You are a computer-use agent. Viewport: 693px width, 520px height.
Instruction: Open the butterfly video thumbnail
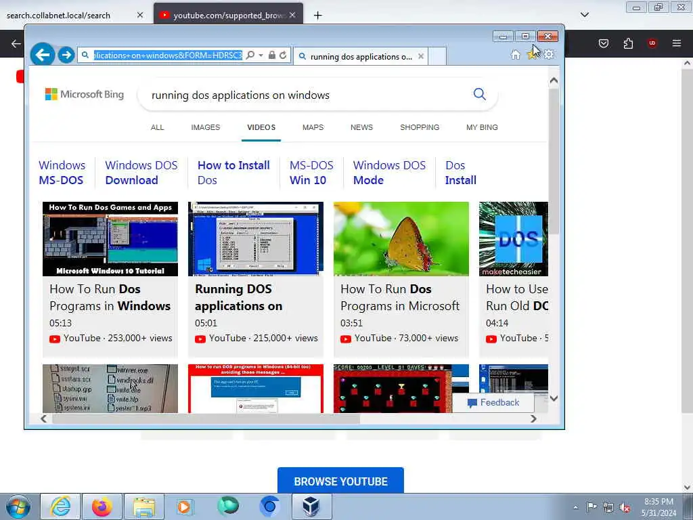(x=401, y=239)
